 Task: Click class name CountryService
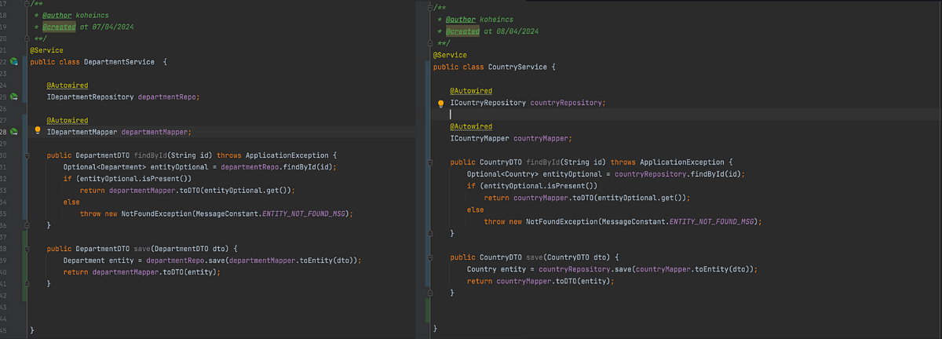(517, 67)
